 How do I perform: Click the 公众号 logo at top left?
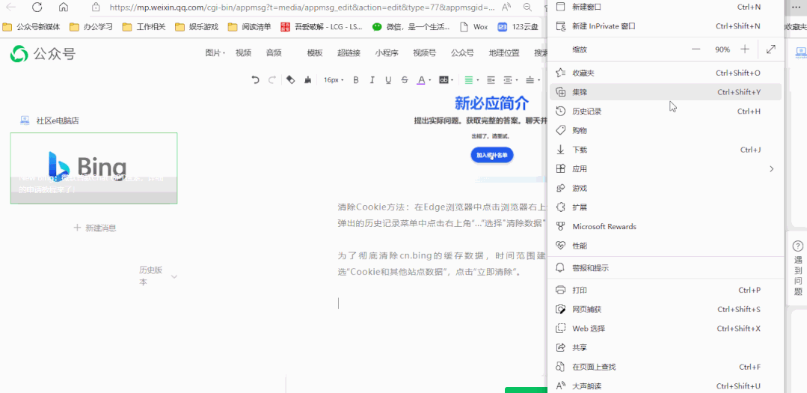pos(43,53)
